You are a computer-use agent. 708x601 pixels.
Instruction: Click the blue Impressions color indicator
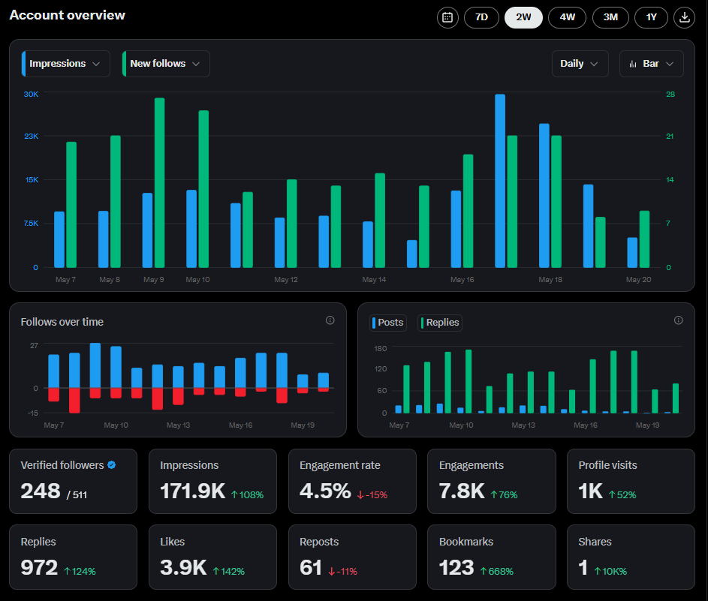pyautogui.click(x=23, y=64)
